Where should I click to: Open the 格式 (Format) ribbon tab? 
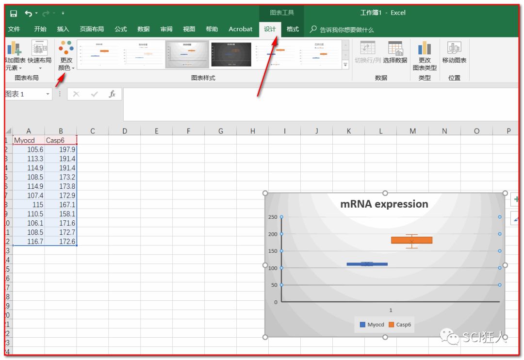click(293, 29)
